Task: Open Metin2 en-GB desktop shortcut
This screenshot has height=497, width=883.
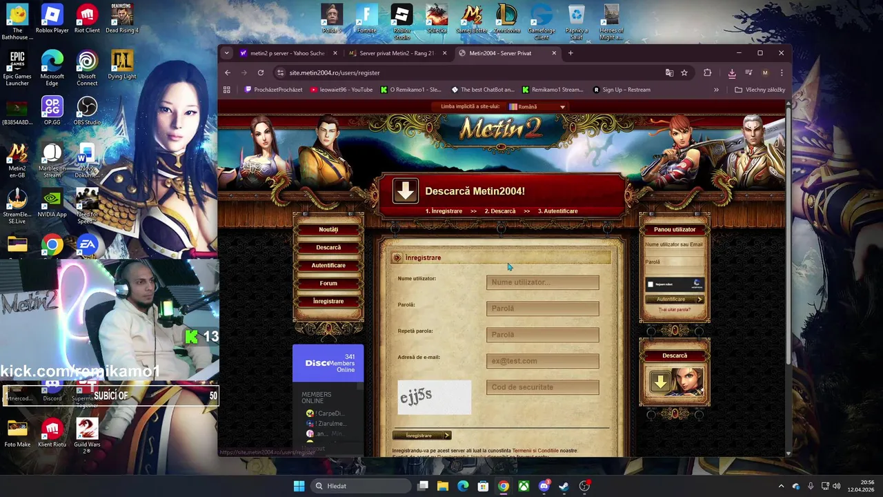Action: pos(17,160)
